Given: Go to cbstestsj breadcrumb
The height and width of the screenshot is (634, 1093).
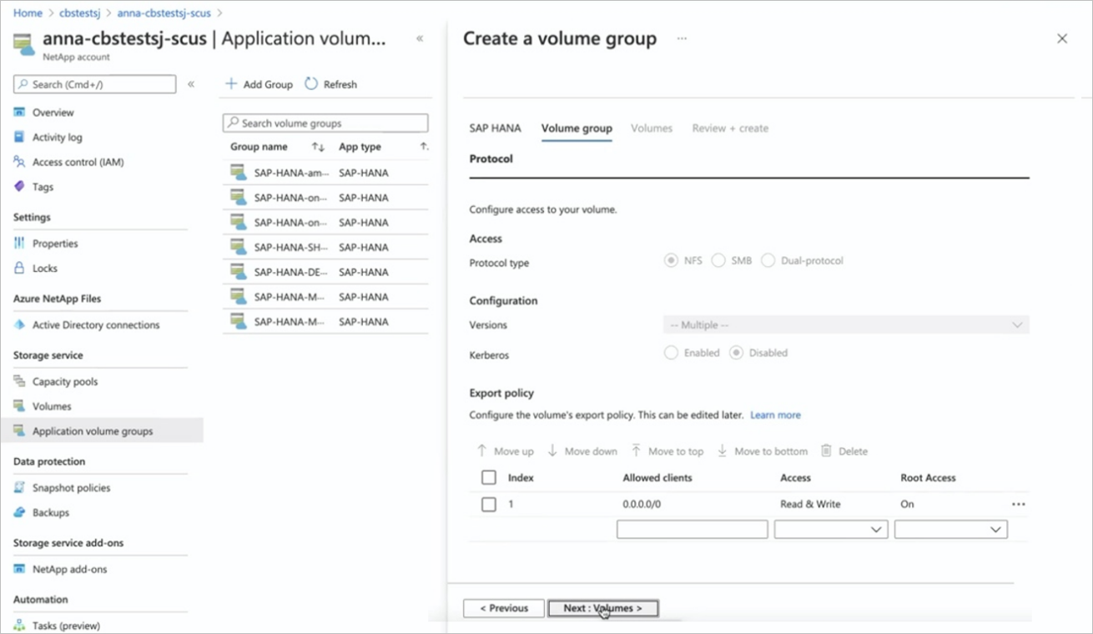Looking at the screenshot, I should tap(80, 13).
